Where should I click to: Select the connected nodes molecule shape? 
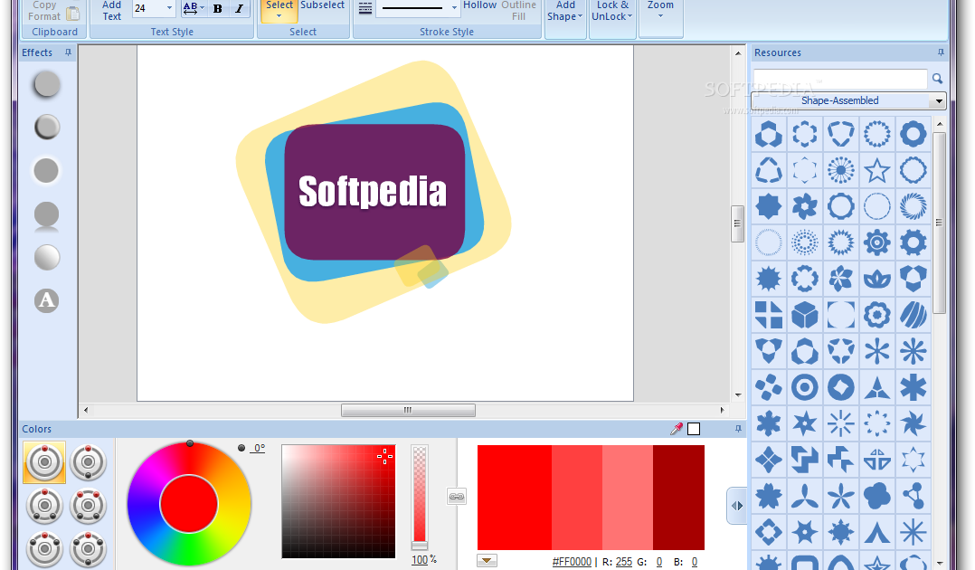(913, 496)
